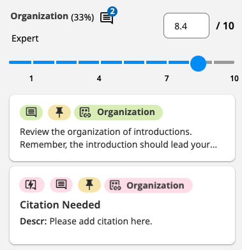Viewport: 242px width, 250px height.
Task: Open the Review the organization feedback card
Action: click(123, 128)
